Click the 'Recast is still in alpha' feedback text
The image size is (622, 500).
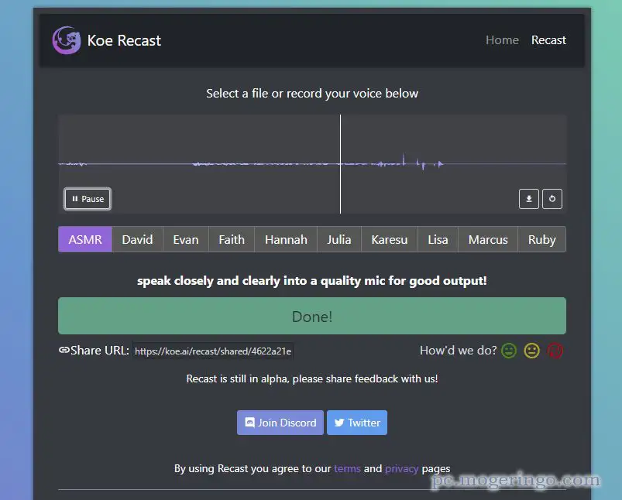point(312,379)
